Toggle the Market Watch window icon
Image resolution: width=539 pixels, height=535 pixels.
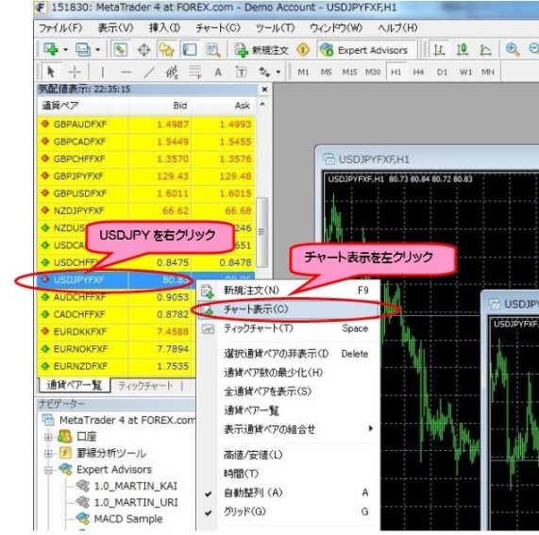120,50
